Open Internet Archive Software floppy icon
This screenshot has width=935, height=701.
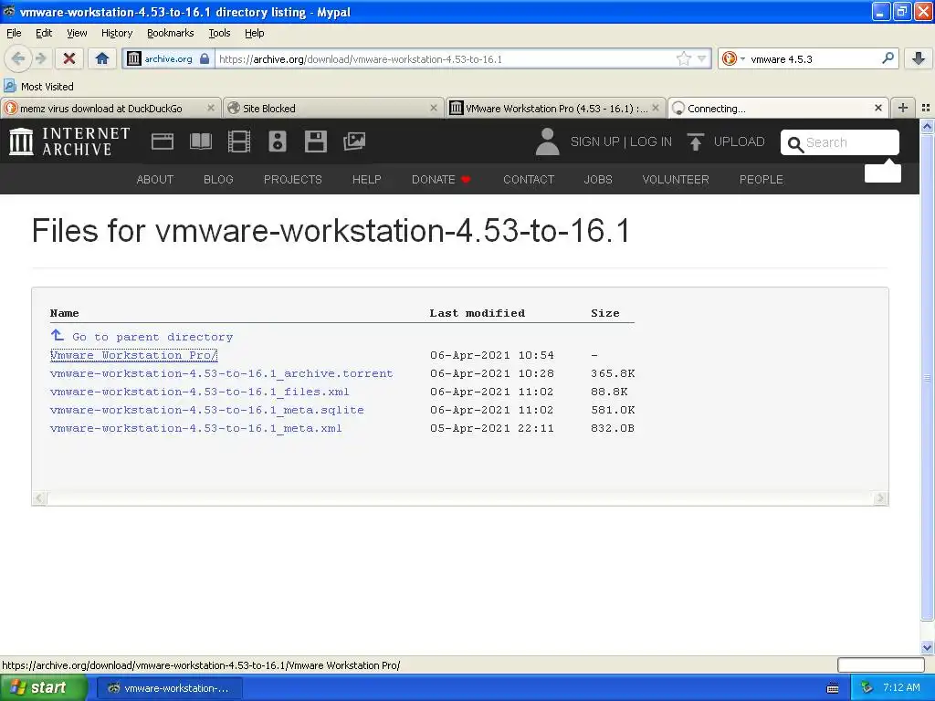pos(315,141)
